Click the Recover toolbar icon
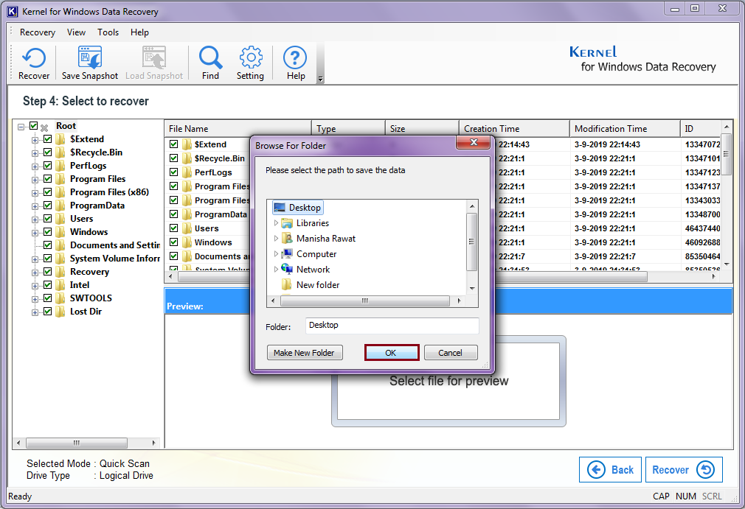Image resolution: width=745 pixels, height=509 pixels. coord(34,58)
